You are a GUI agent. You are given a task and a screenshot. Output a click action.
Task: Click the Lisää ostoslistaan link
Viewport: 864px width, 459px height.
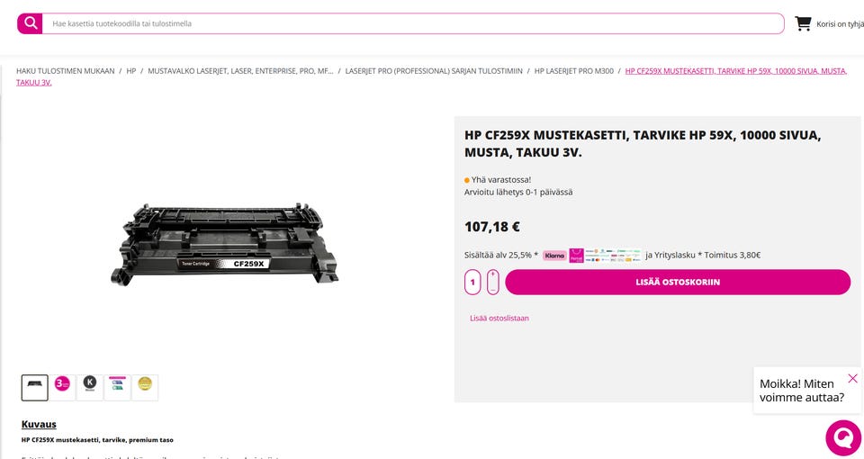pyautogui.click(x=499, y=318)
